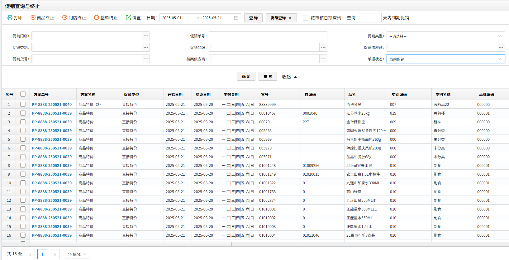Collapse the advanced search via 收起
Image resolution: width=509 pixels, height=260 pixels.
click(x=289, y=77)
